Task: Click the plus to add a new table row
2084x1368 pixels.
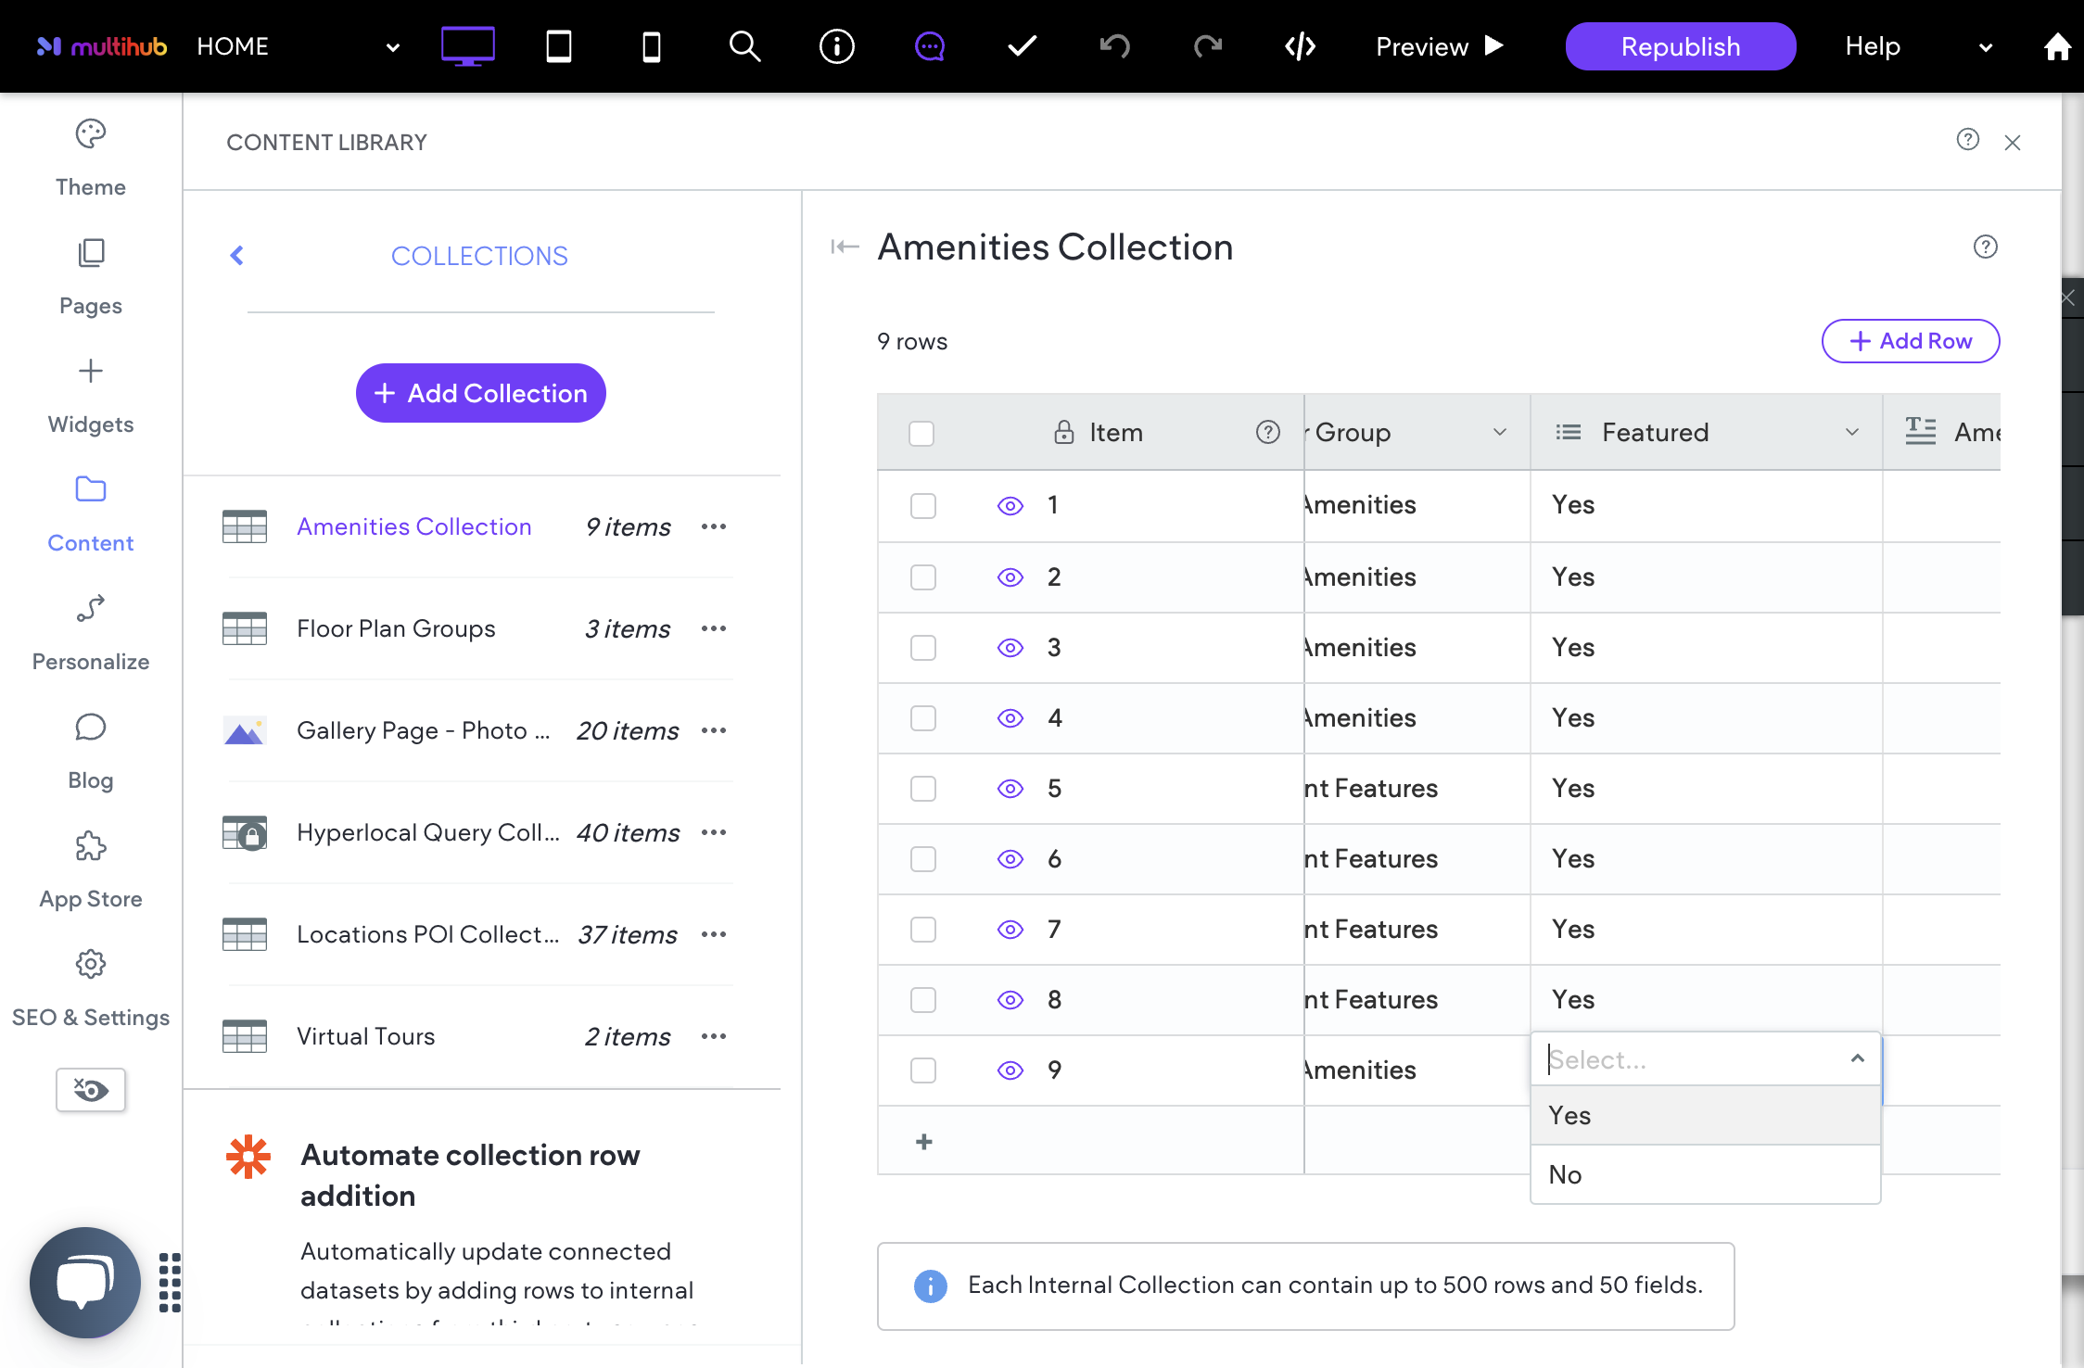Action: (924, 1142)
